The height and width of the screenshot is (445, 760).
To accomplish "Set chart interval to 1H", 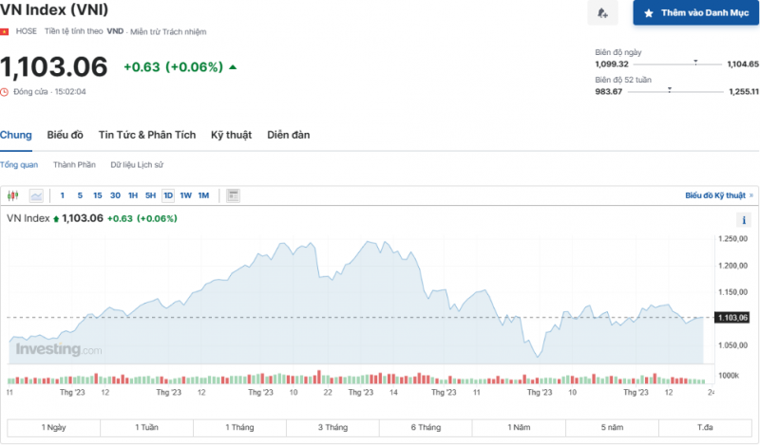I will coord(133,195).
